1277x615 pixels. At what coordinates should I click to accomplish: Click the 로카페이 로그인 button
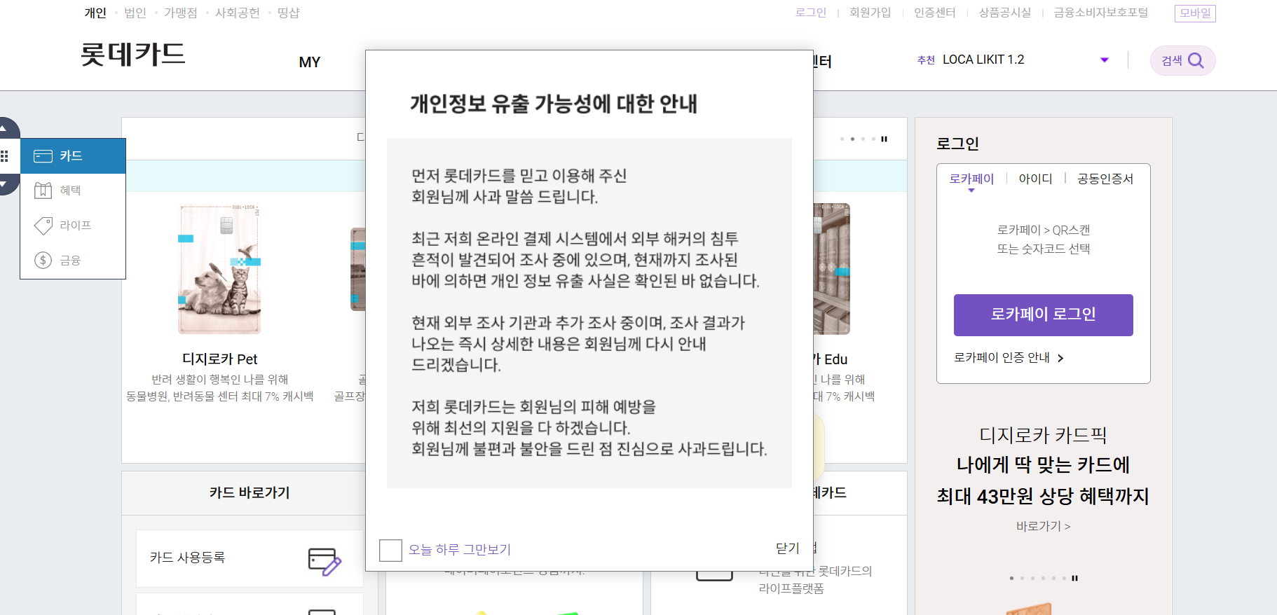(1044, 315)
